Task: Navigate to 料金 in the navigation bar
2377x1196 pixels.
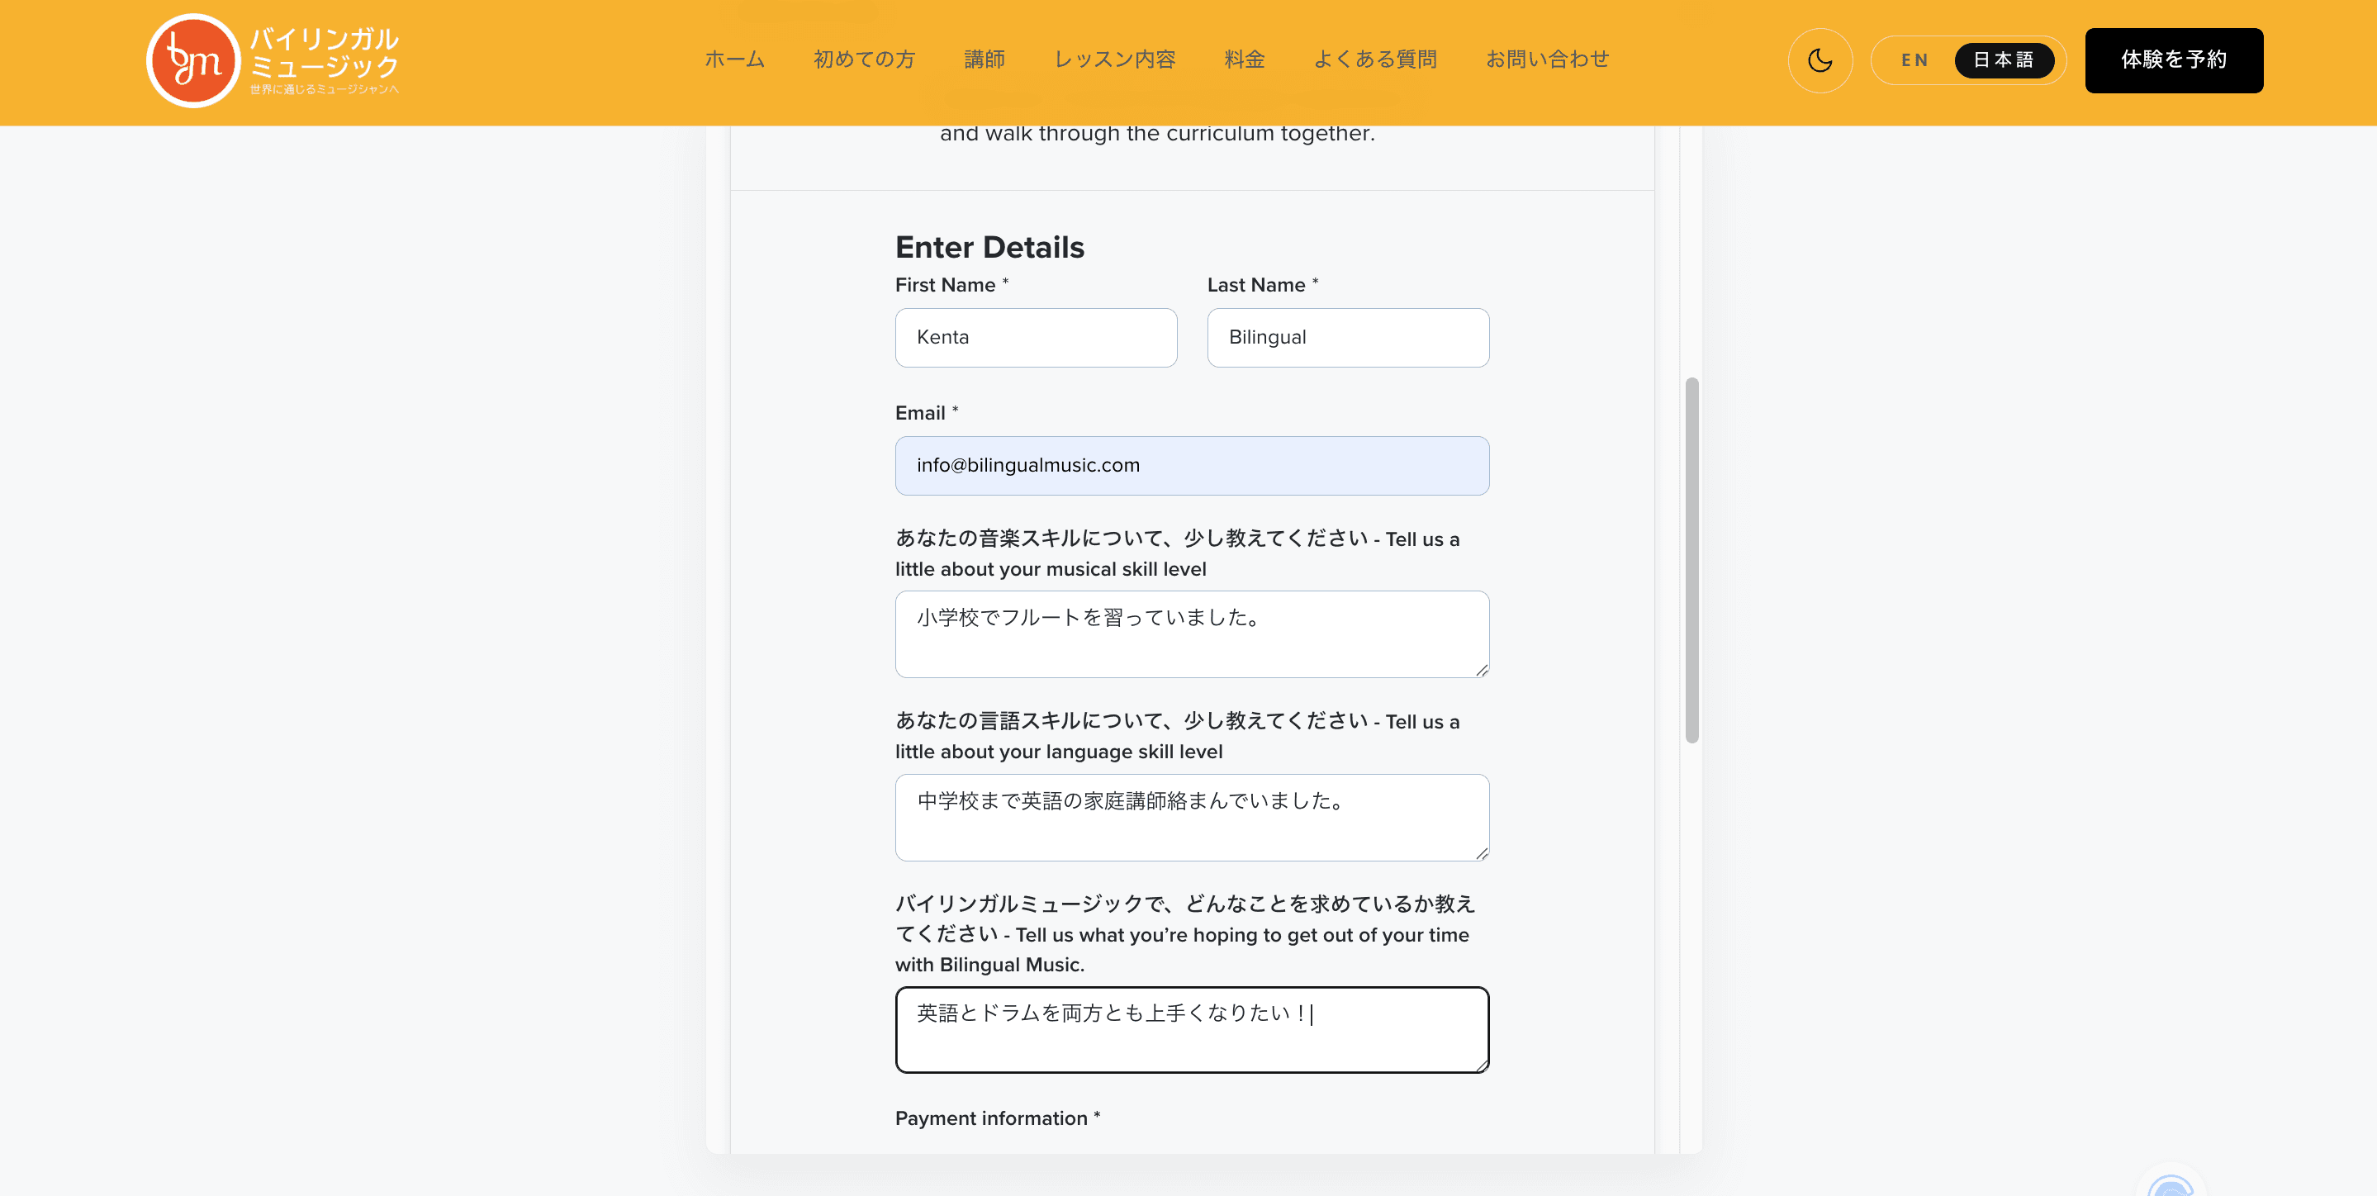Action: [x=1244, y=59]
